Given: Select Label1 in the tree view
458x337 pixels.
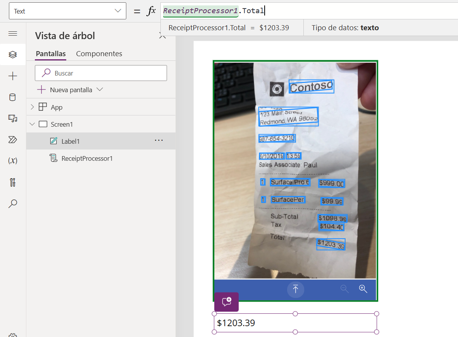Looking at the screenshot, I should 71,141.
